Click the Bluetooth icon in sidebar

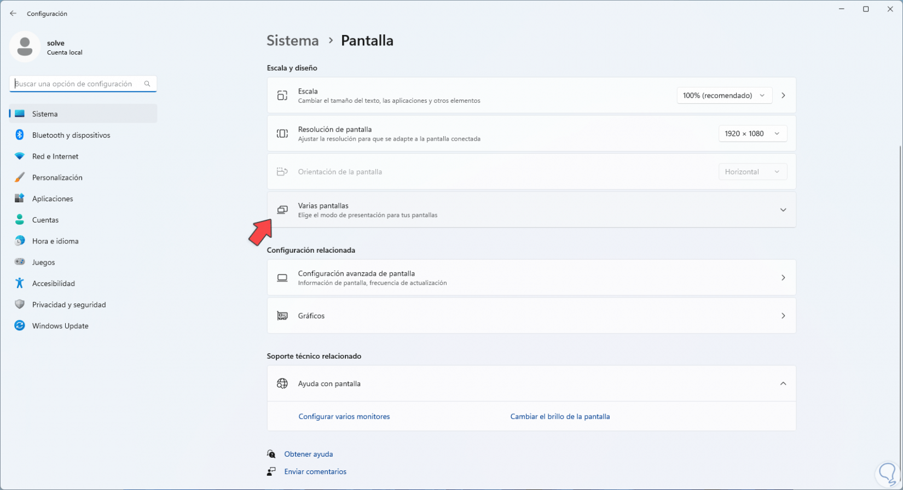coord(20,135)
